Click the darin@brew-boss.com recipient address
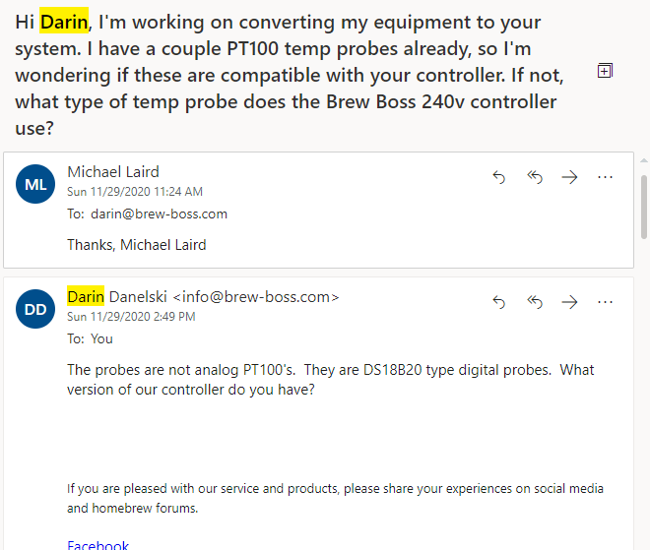This screenshot has height=550, width=650. tap(160, 214)
